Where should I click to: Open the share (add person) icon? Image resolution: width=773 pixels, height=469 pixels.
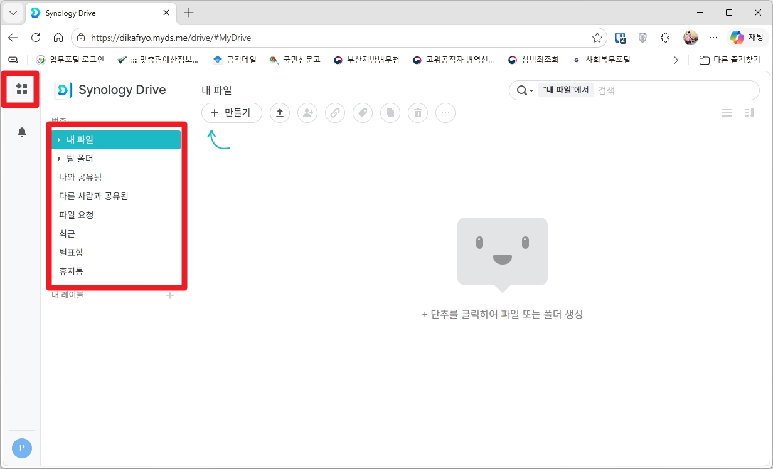pyautogui.click(x=307, y=113)
